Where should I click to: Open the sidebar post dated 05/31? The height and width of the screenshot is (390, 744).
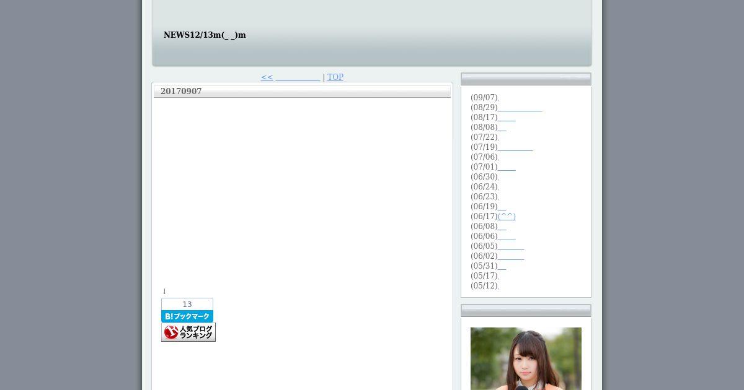pos(502,266)
